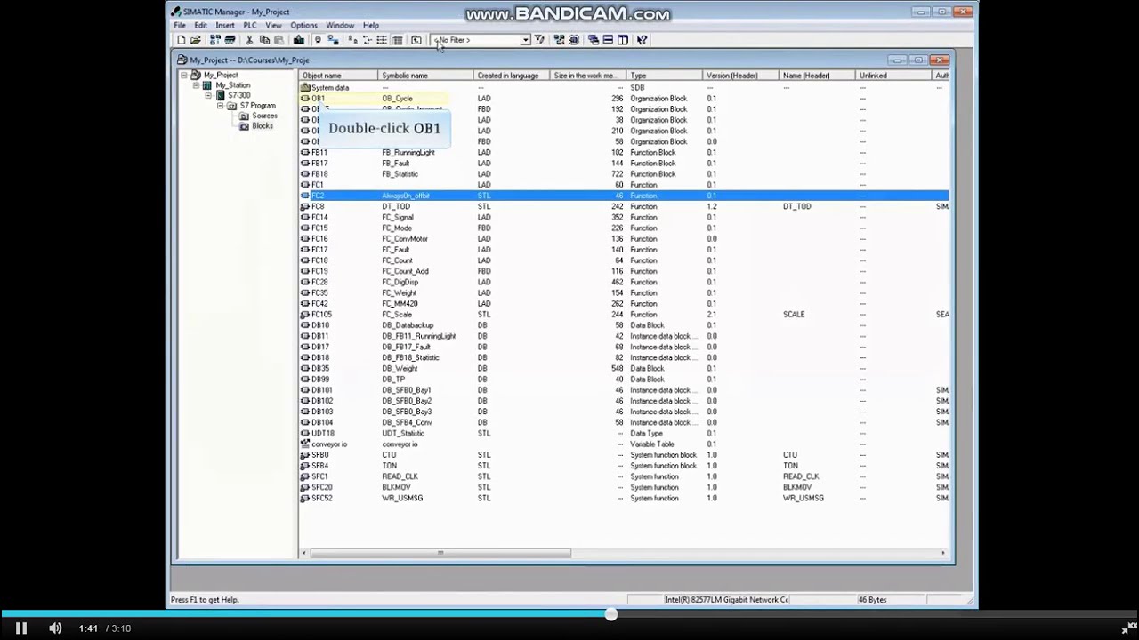Viewport: 1139px width, 640px height.
Task: Select the FC42 FC_MM420 row
Action: point(624,304)
